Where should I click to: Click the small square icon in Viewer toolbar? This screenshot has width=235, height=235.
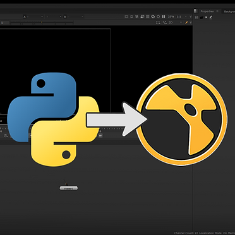click(x=131, y=16)
